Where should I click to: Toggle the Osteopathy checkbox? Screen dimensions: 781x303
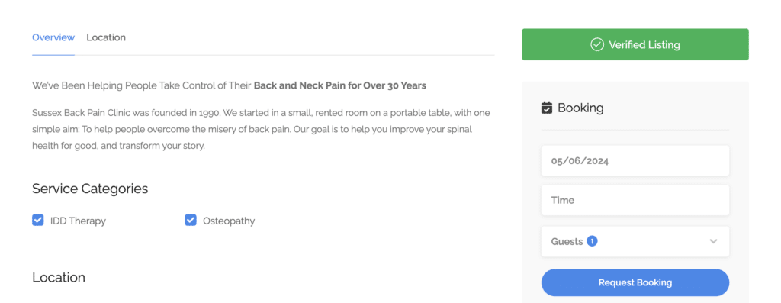tap(190, 220)
